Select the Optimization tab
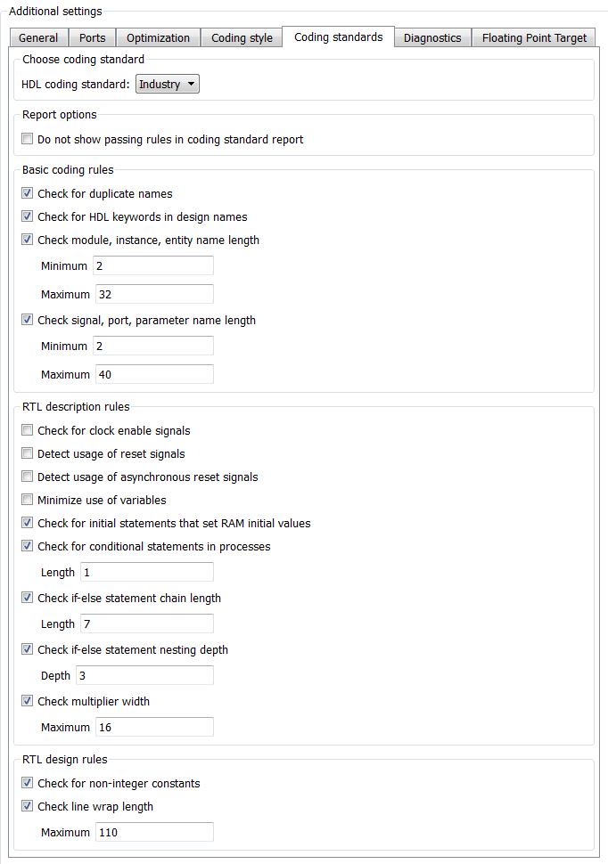 tap(158, 38)
